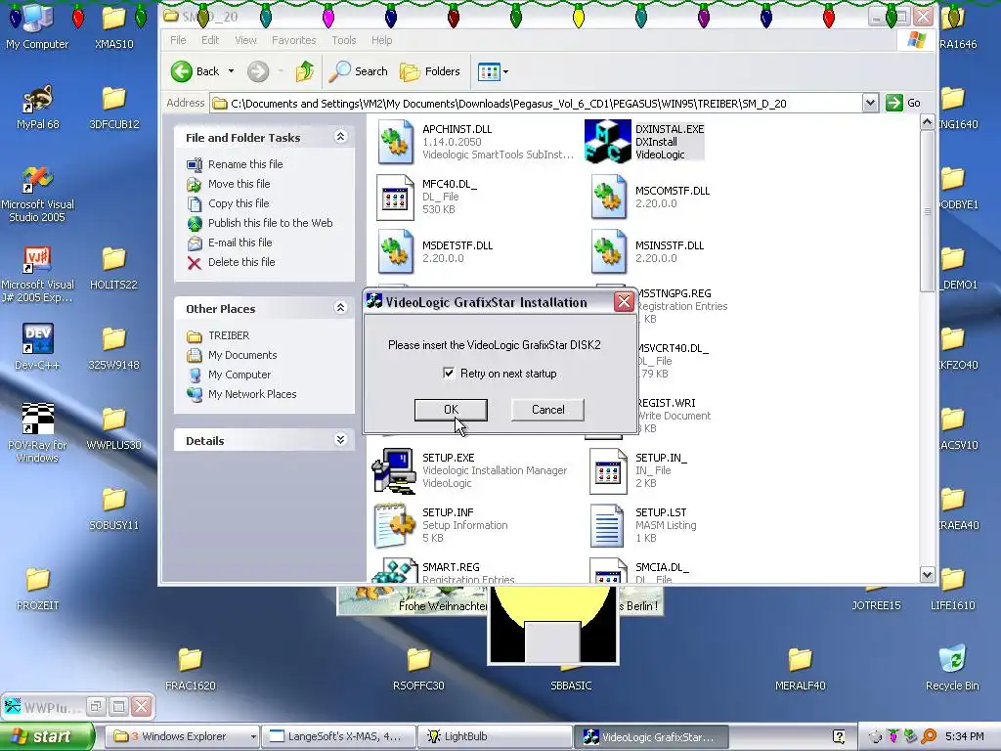Select the SETUP.IN_ file icon
Viewport: 1001px width, 751px height.
(x=608, y=470)
